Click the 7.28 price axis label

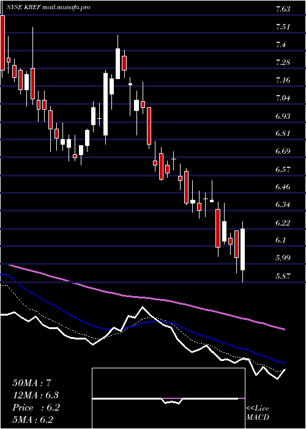pos(283,63)
